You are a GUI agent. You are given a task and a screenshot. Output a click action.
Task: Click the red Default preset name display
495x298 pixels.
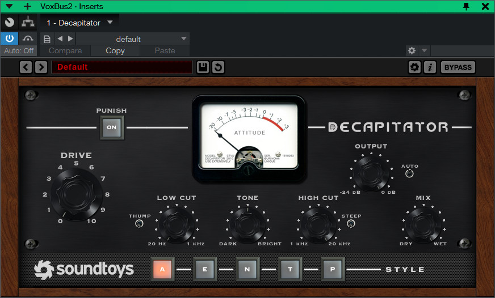point(122,67)
